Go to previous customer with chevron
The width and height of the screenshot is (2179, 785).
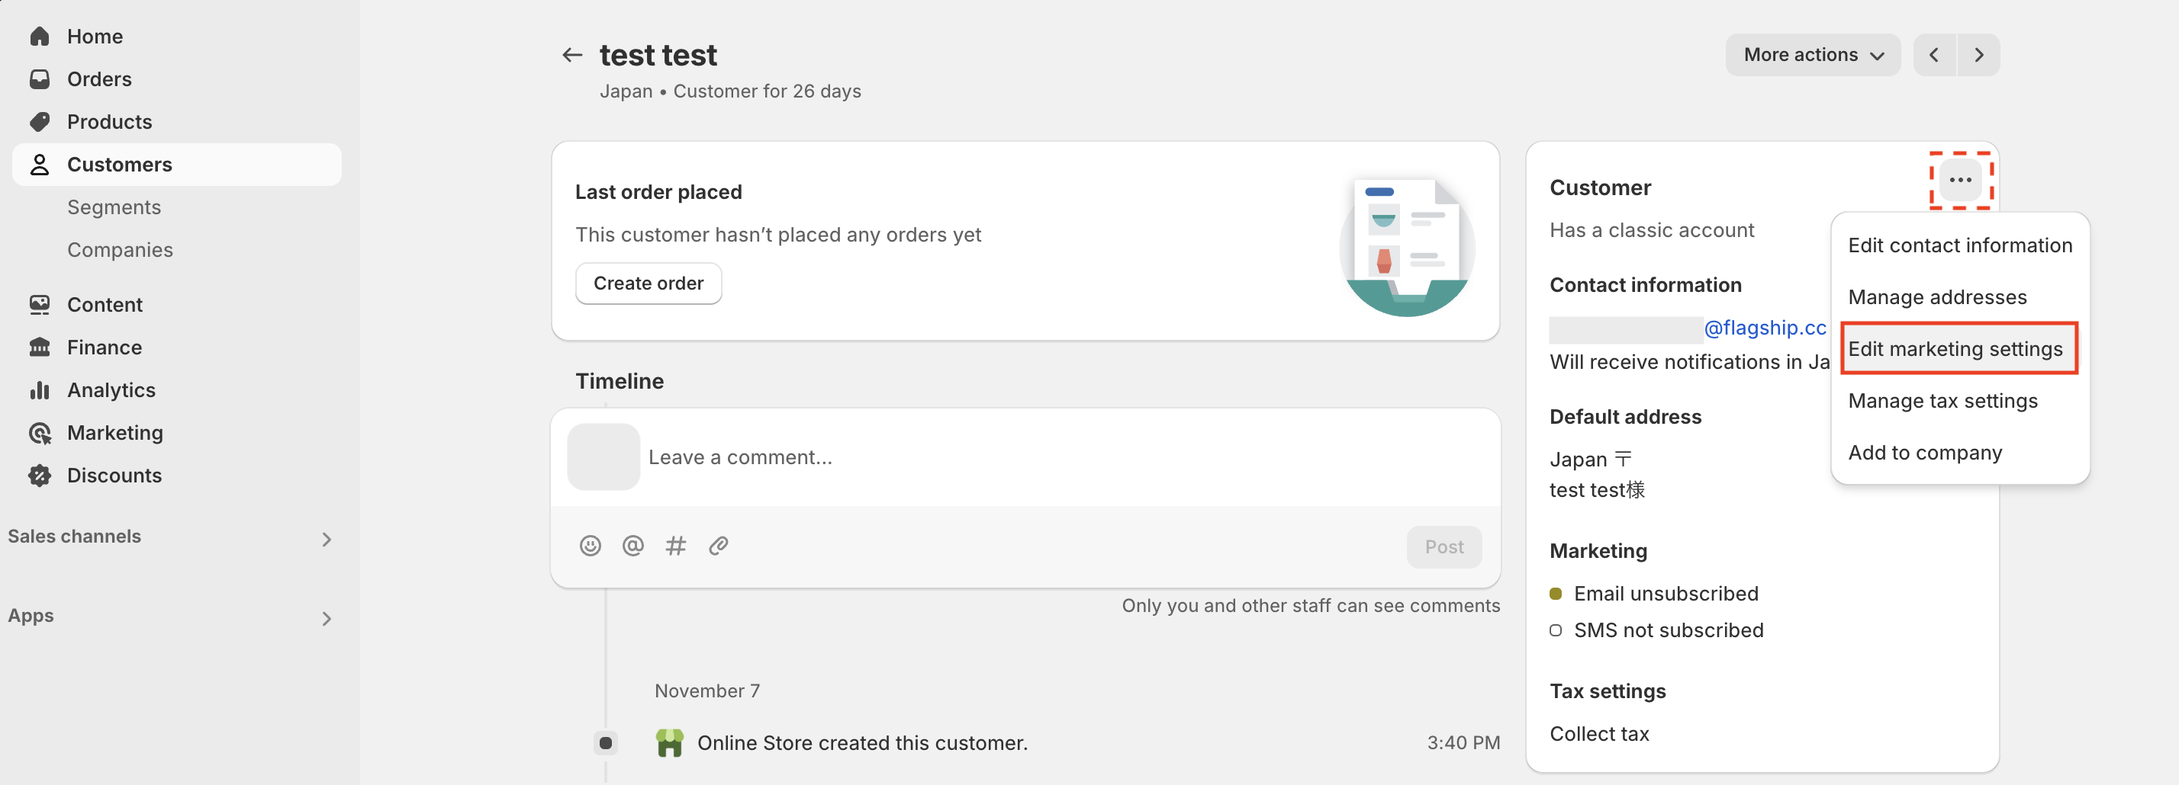pos(1933,55)
